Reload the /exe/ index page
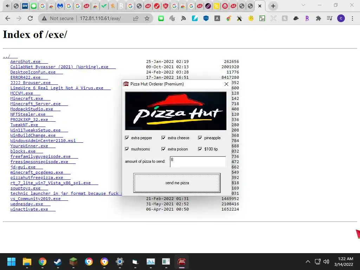 30,18
